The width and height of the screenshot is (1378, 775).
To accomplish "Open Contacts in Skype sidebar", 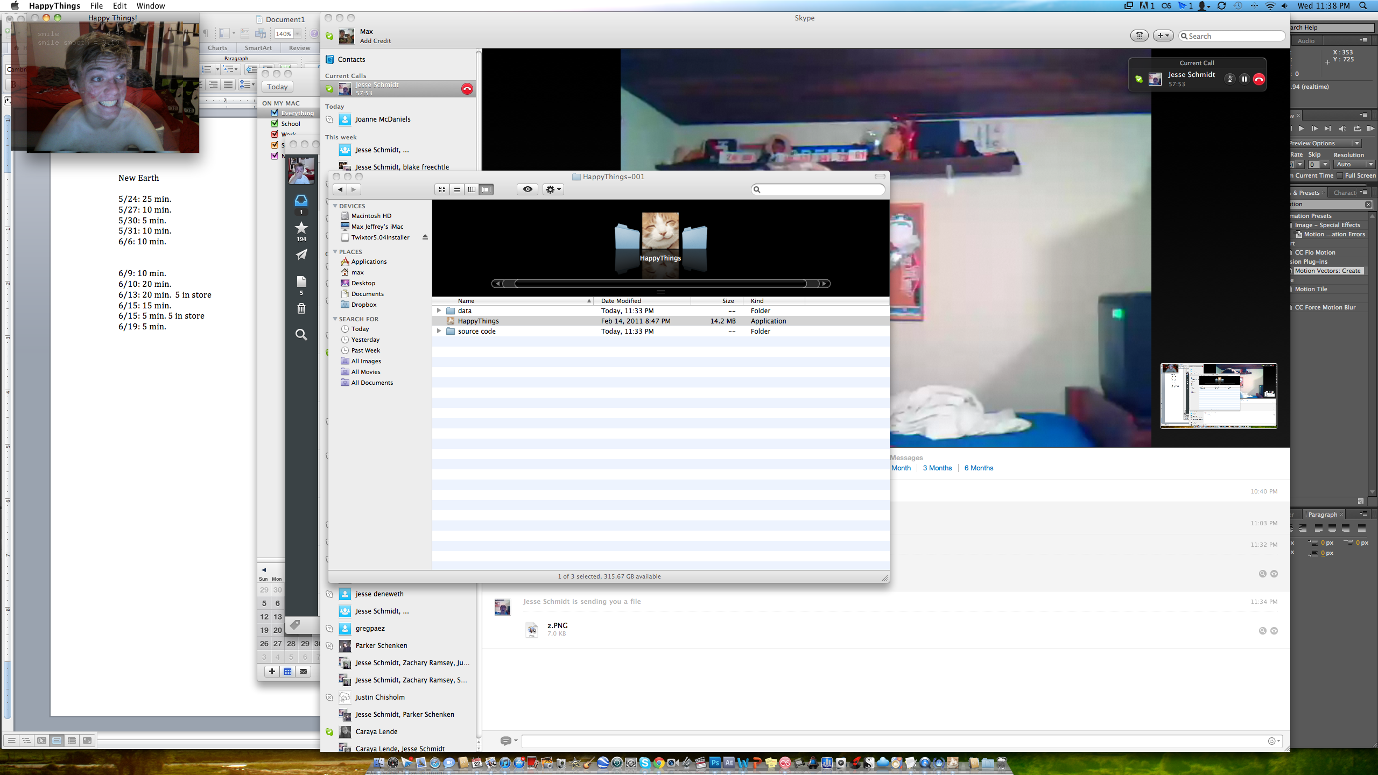I will [x=351, y=59].
